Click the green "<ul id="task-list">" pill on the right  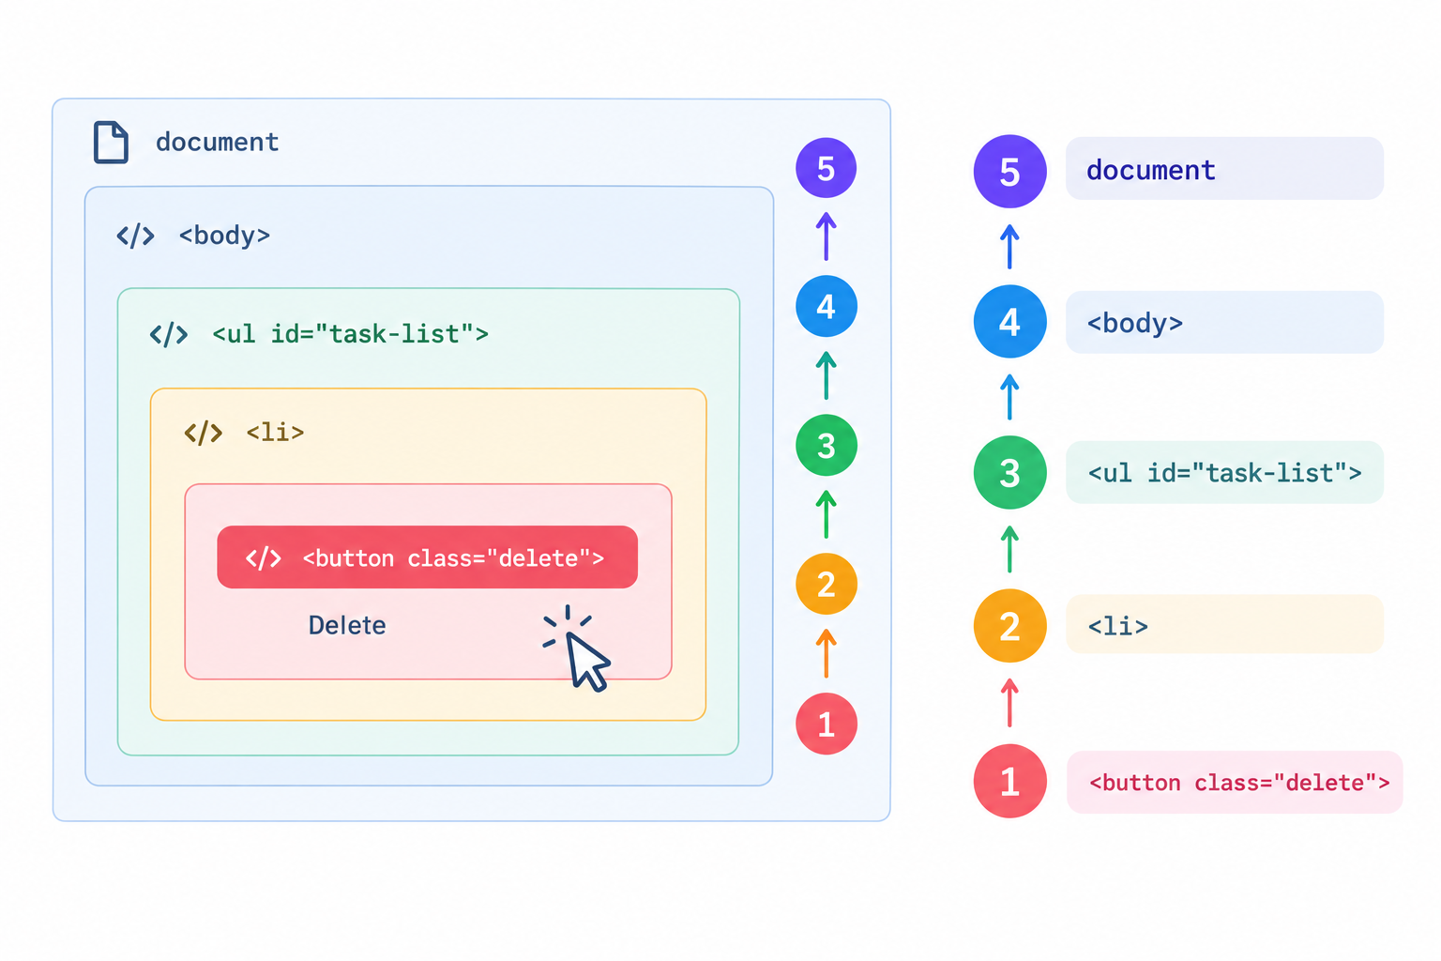point(1224,472)
